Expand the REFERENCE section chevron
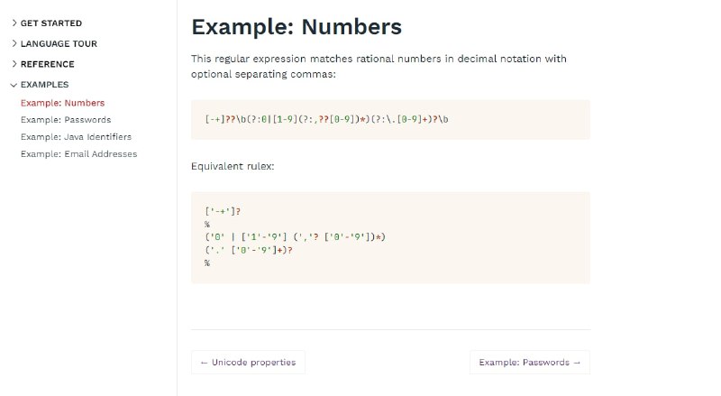Screen dimensions: 721x396 (14, 64)
